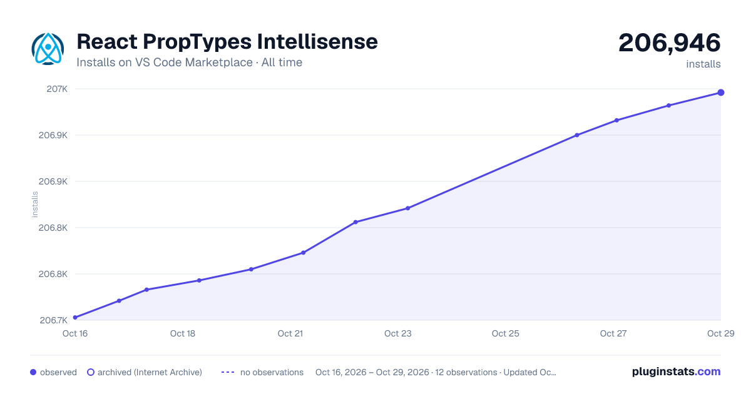
Task: Click the 207K y-axis label
Action: coord(57,89)
